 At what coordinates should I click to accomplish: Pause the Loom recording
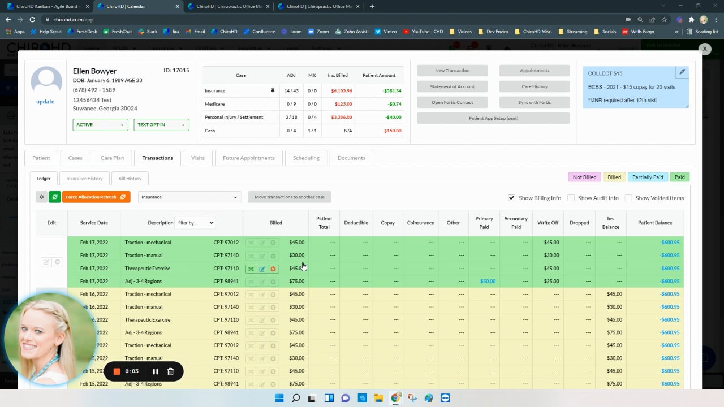(x=155, y=371)
